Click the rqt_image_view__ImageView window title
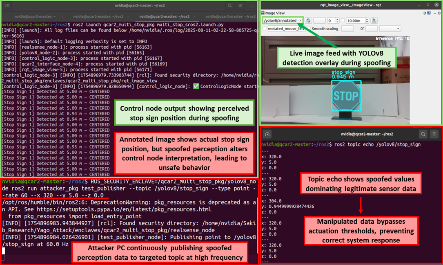The height and width of the screenshot is (265, 443). pyautogui.click(x=351, y=5)
